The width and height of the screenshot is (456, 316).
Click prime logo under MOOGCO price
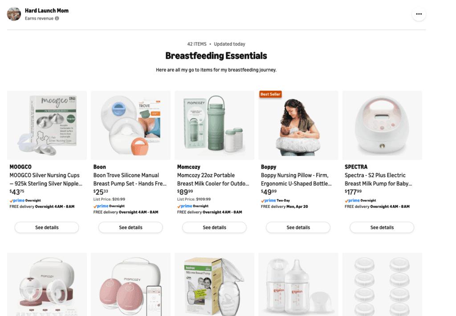click(x=17, y=200)
